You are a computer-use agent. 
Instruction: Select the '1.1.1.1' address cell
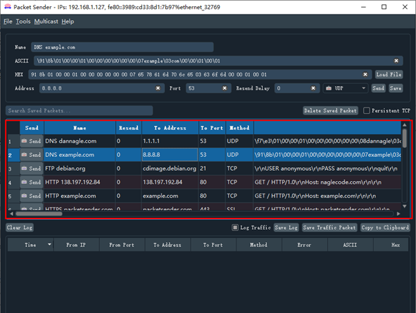tap(170, 141)
